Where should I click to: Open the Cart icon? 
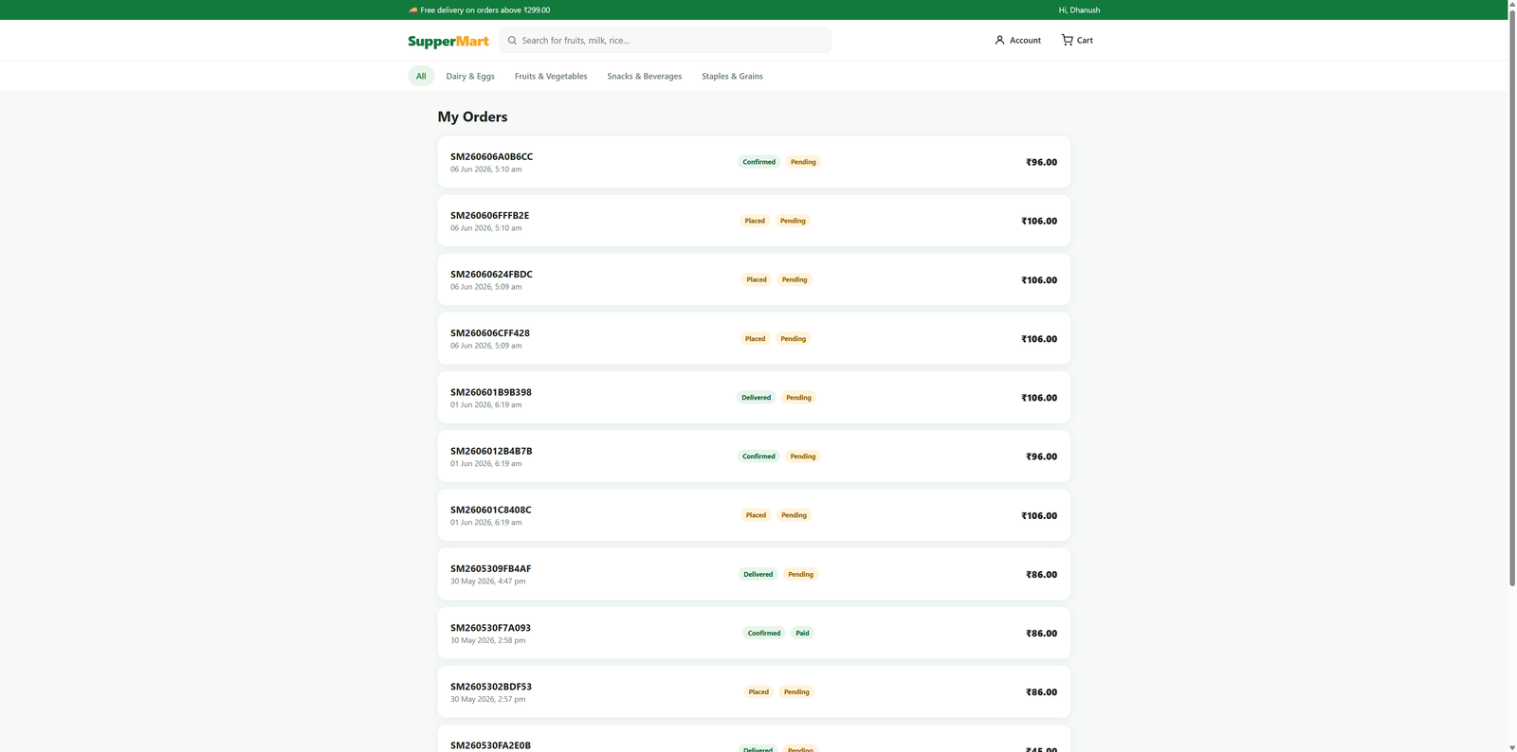coord(1067,40)
